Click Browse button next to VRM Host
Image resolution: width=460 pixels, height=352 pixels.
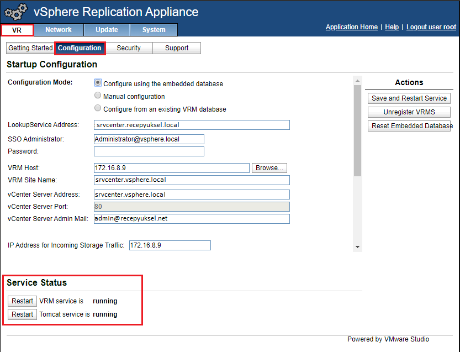[269, 168]
